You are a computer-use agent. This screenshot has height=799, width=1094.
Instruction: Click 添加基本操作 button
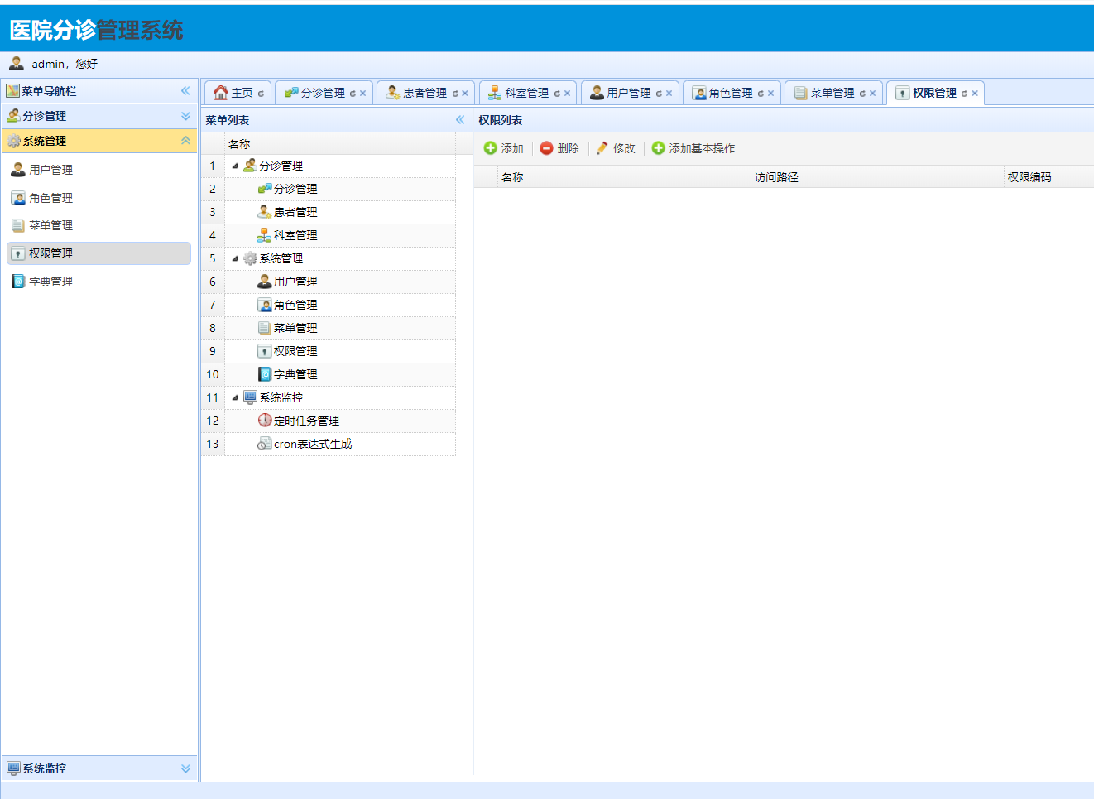pyautogui.click(x=693, y=148)
